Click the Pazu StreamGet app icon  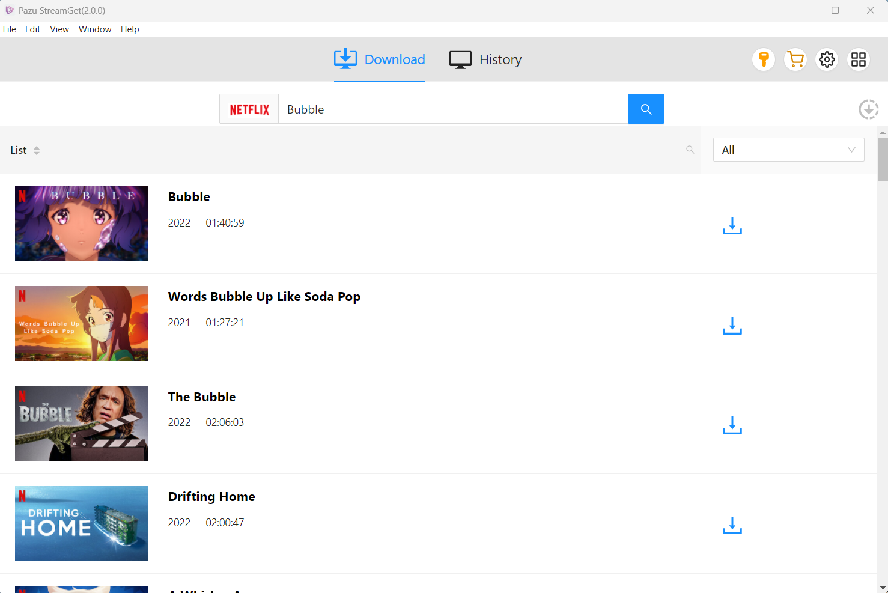click(x=9, y=10)
